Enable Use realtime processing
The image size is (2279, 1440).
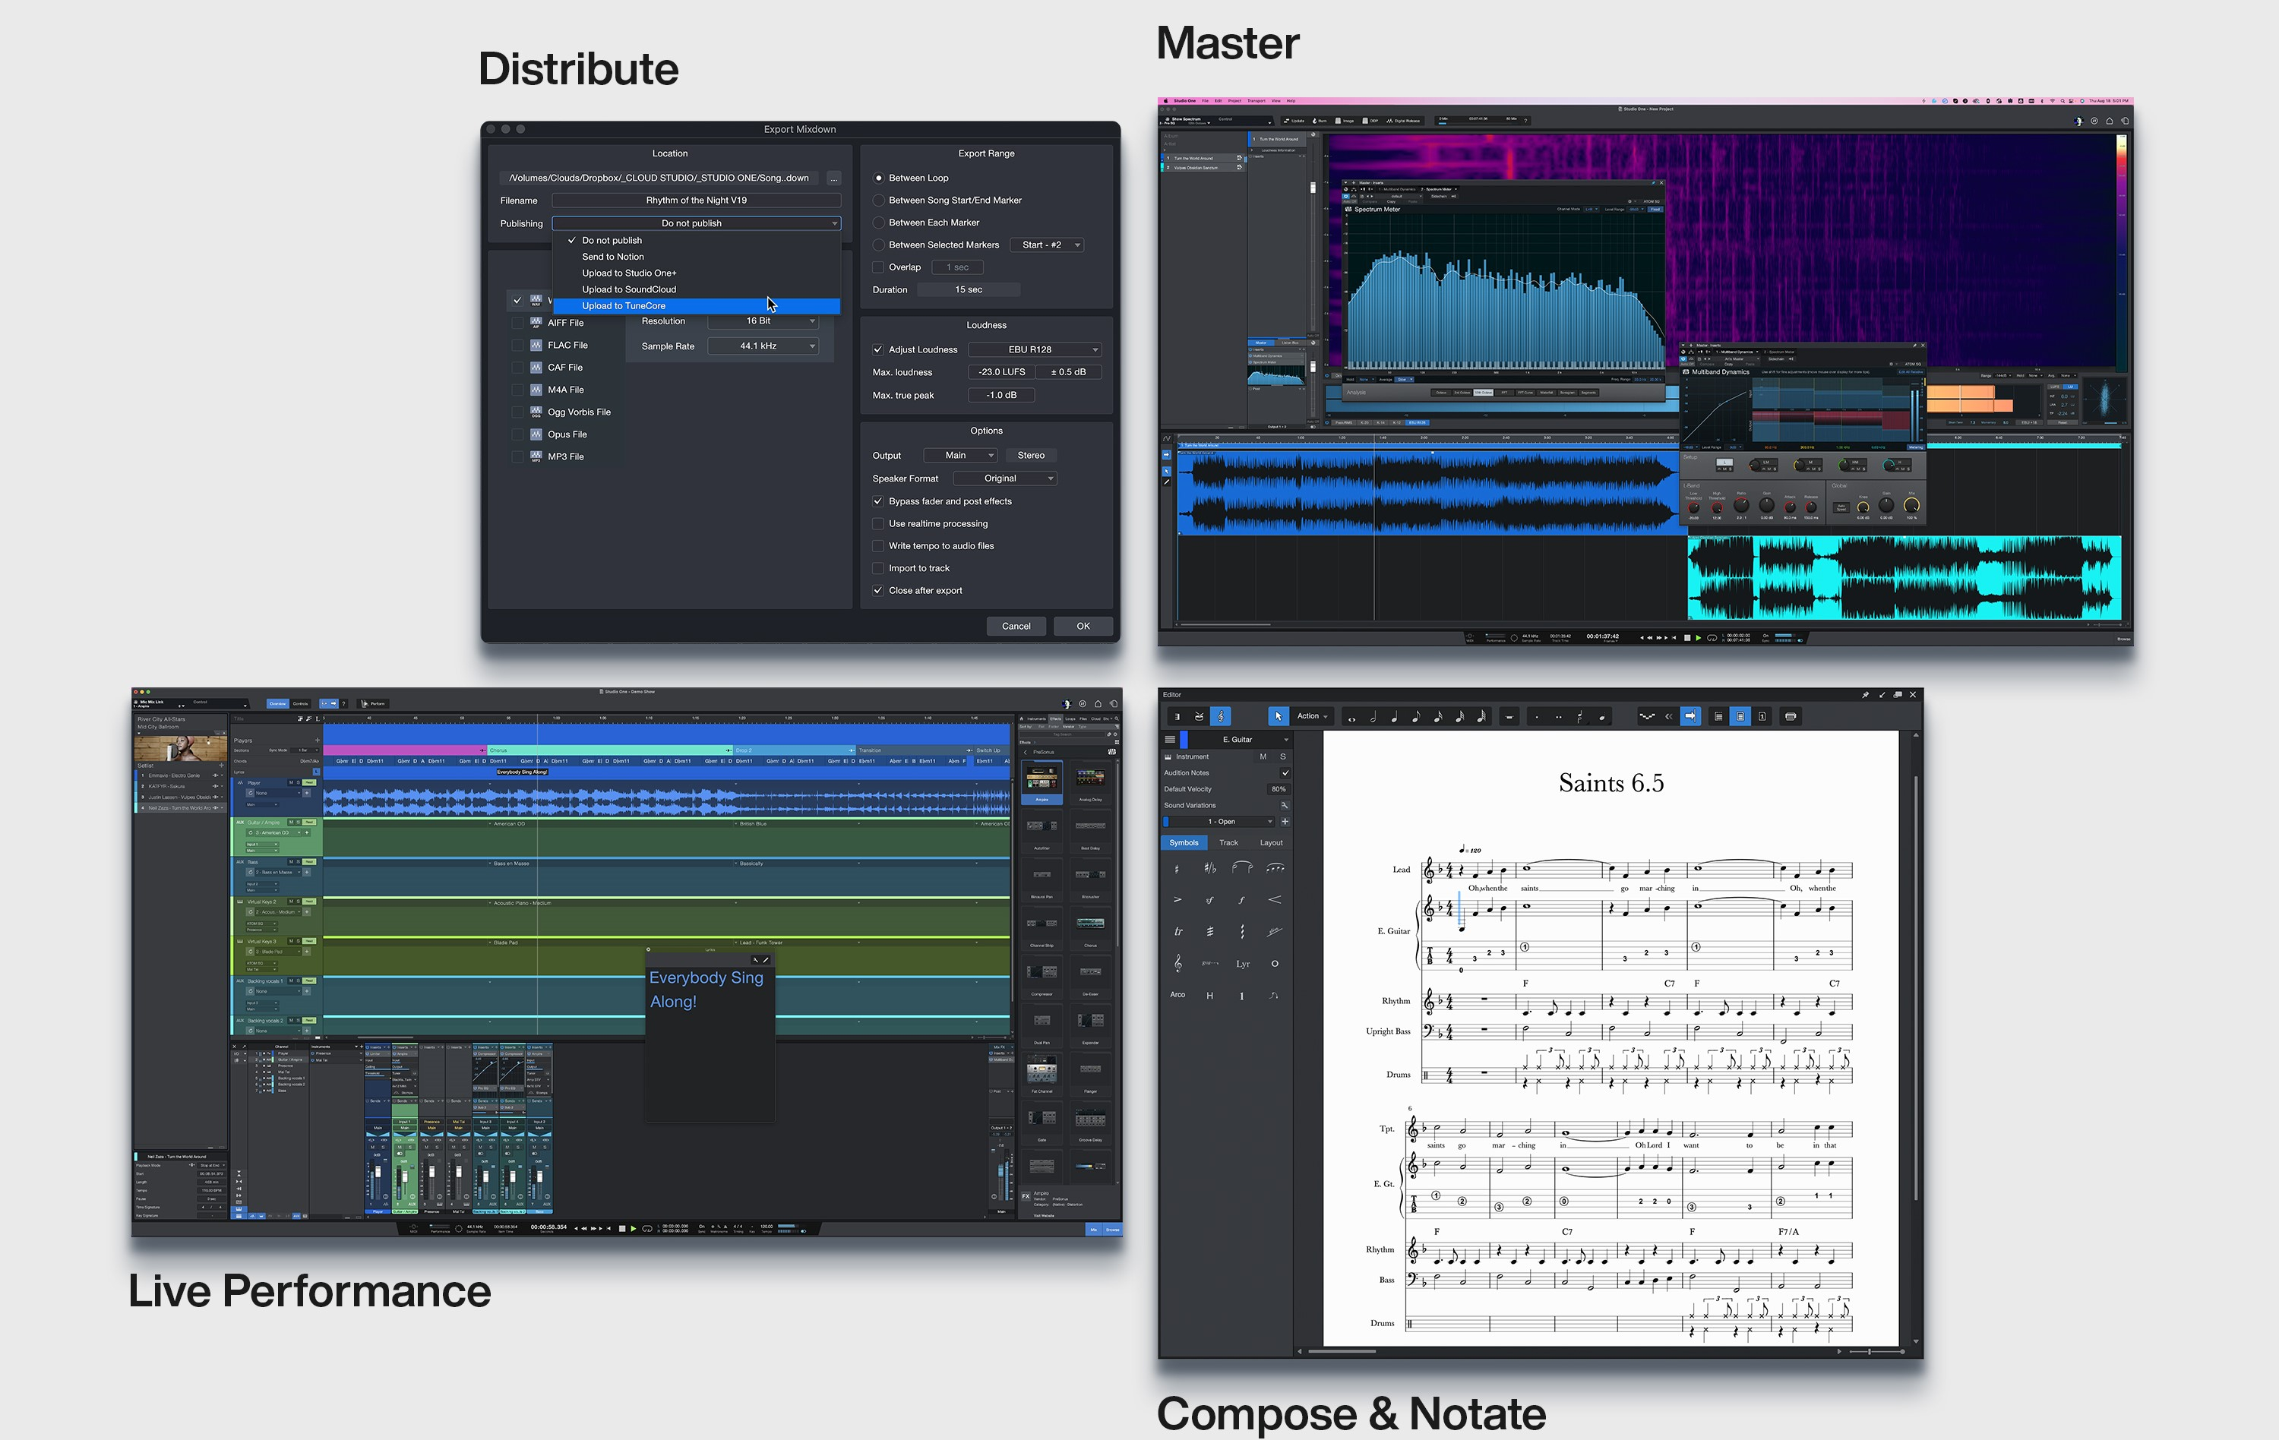(878, 524)
